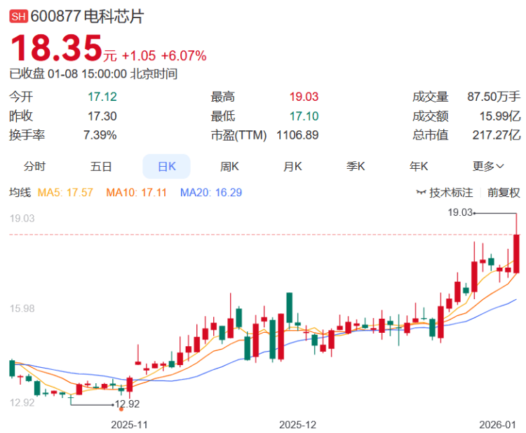Click the SH exchange badge icon

[x=18, y=16]
